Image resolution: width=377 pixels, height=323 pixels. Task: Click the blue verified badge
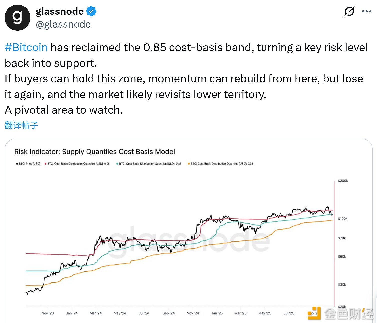[x=91, y=11]
